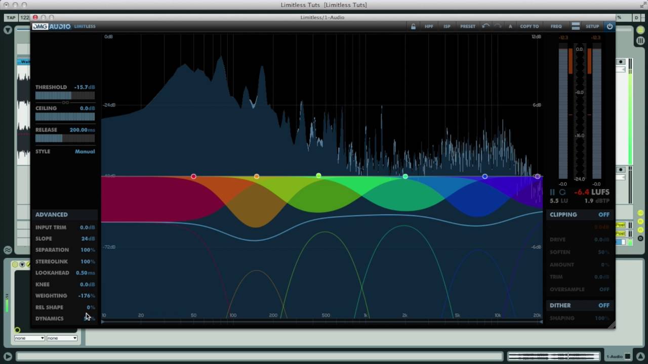
Task: Click the THRESHOLD slider bar
Action: (x=65, y=96)
